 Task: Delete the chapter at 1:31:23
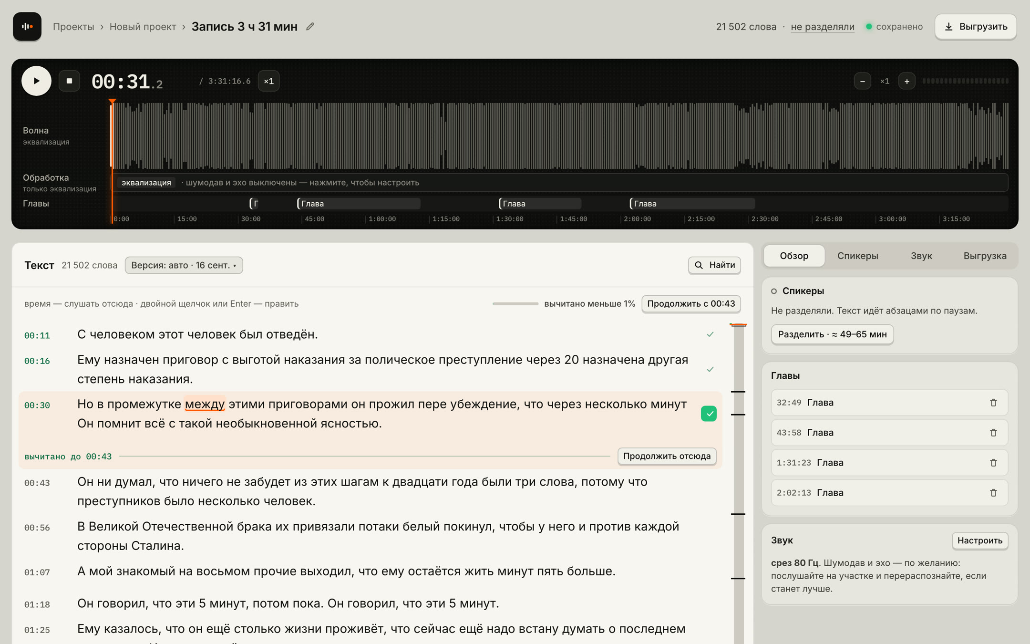coord(993,463)
